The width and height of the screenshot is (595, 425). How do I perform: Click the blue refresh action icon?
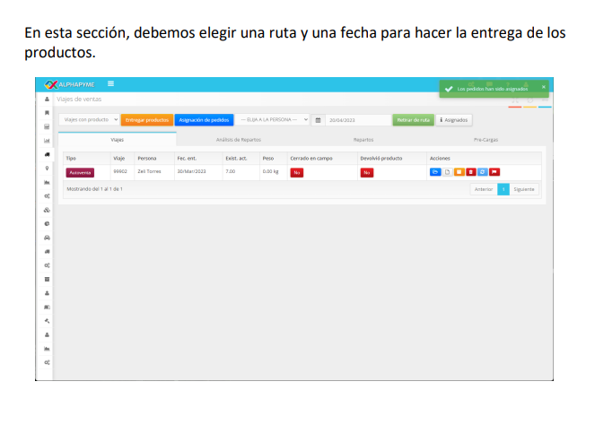point(483,171)
